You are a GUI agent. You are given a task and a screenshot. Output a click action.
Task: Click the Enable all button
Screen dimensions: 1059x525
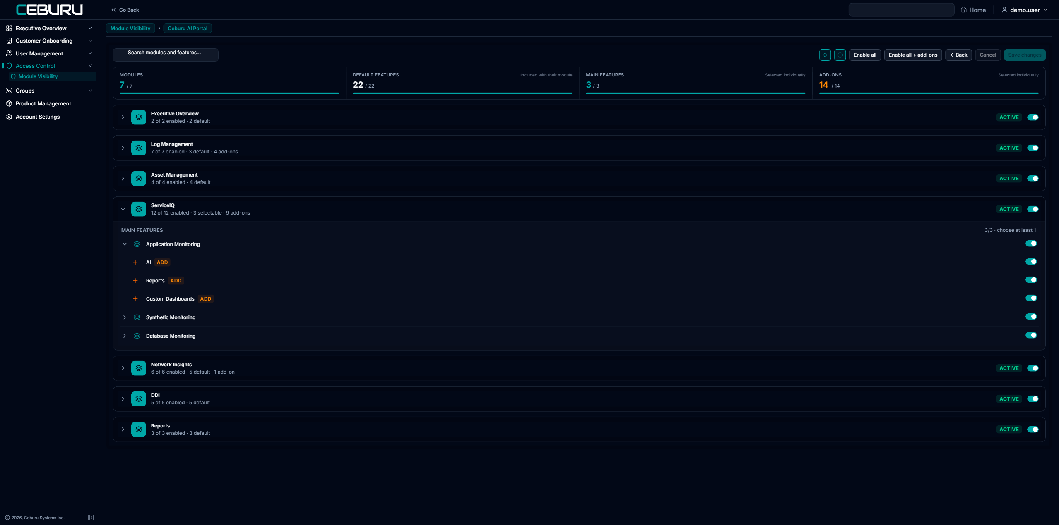tap(865, 55)
